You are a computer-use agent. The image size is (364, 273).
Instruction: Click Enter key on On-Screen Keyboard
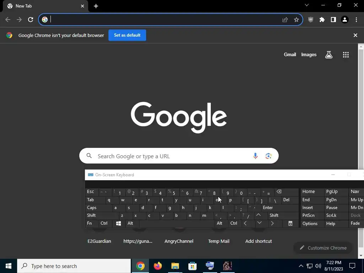(280, 208)
